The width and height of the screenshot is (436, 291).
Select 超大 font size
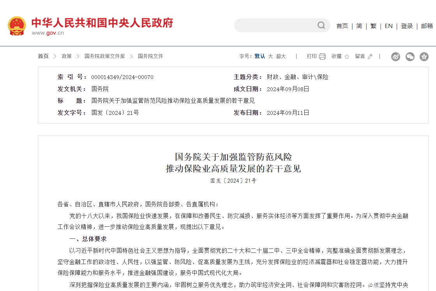click(x=281, y=56)
